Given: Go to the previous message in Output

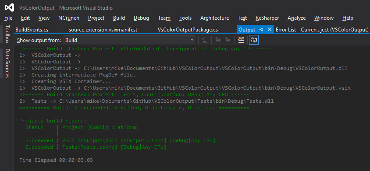Looking at the screenshot, I should click(218, 40).
